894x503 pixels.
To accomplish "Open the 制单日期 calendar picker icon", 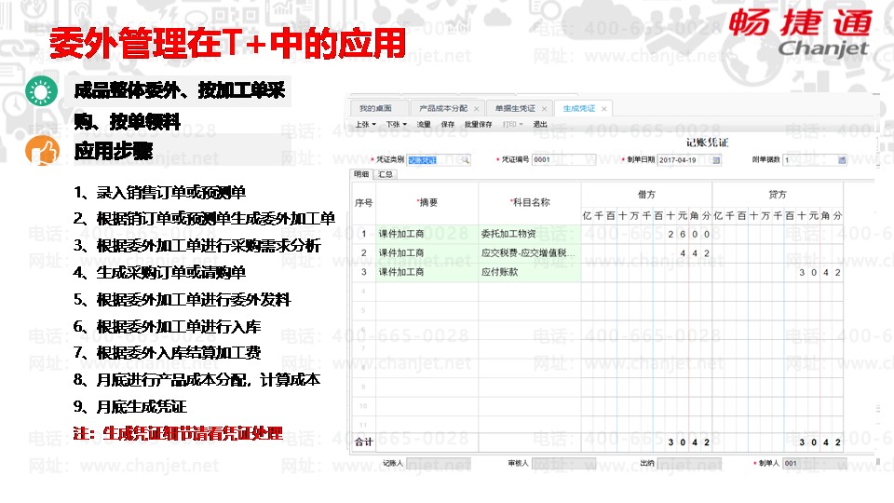I will point(717,160).
